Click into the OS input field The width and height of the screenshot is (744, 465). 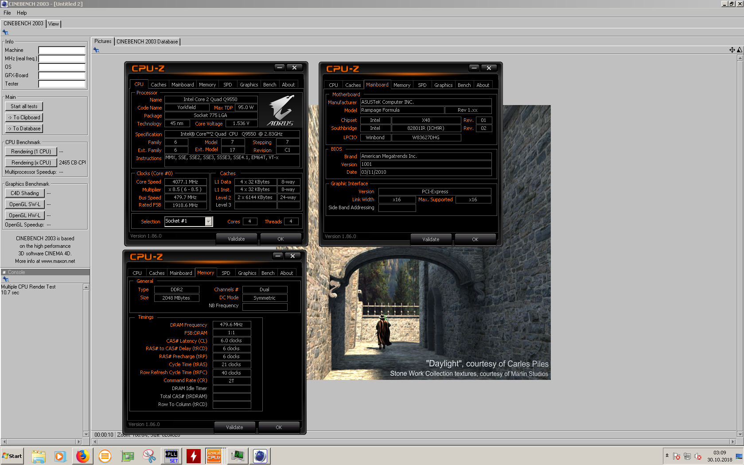(62, 67)
